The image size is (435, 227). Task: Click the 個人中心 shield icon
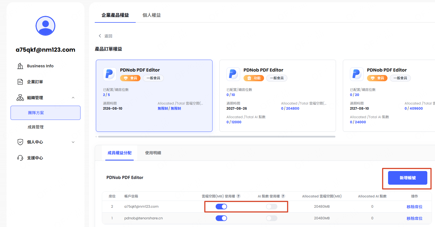click(x=20, y=142)
